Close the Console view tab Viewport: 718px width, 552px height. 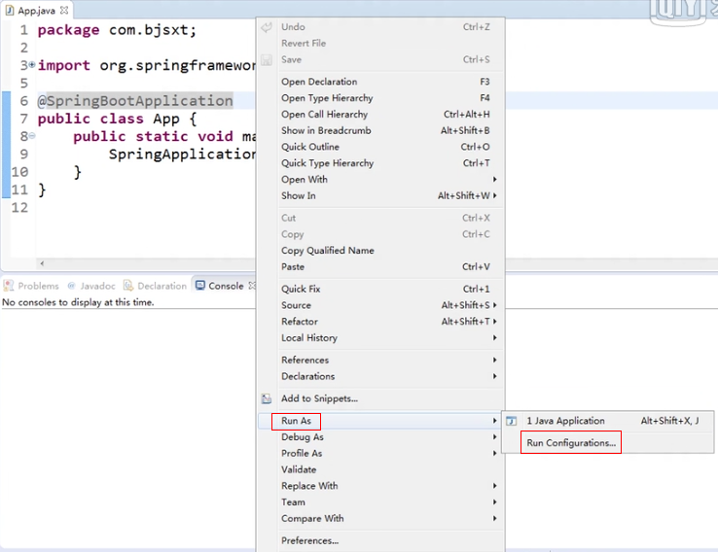[x=252, y=286]
